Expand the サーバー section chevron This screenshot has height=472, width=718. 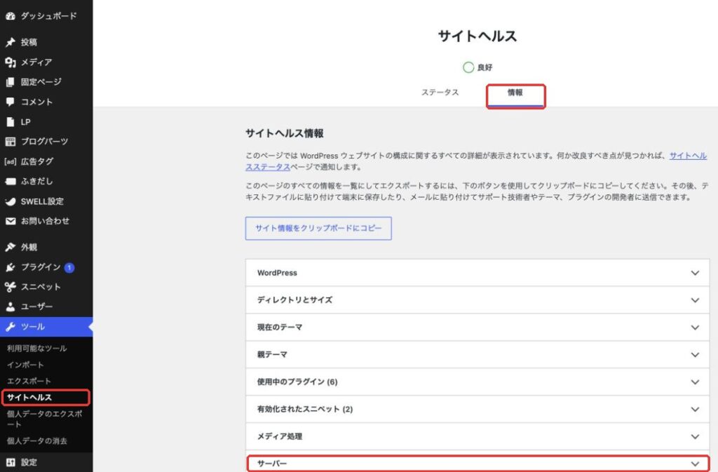click(695, 464)
